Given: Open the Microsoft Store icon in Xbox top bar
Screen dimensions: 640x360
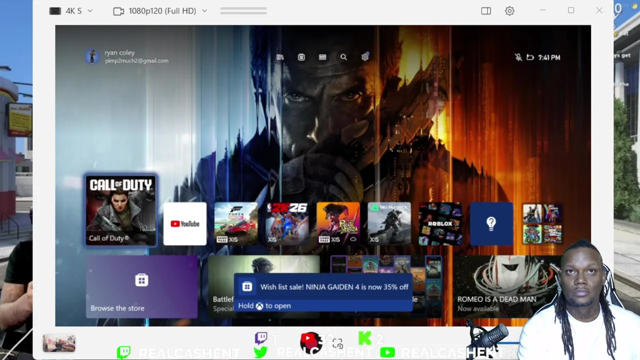Looking at the screenshot, I should (x=301, y=57).
